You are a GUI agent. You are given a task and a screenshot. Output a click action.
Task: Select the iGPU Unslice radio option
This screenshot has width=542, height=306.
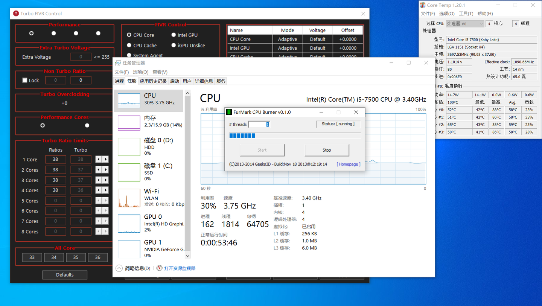(174, 46)
